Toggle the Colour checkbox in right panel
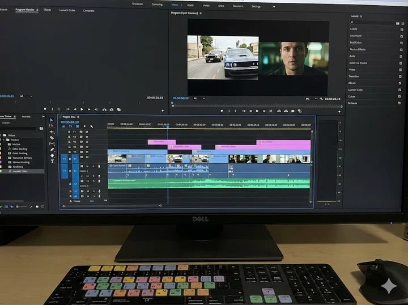Viewport: 408px width, 305px height. click(x=399, y=96)
